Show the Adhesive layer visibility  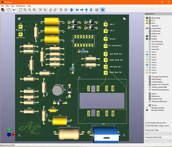(150, 26)
